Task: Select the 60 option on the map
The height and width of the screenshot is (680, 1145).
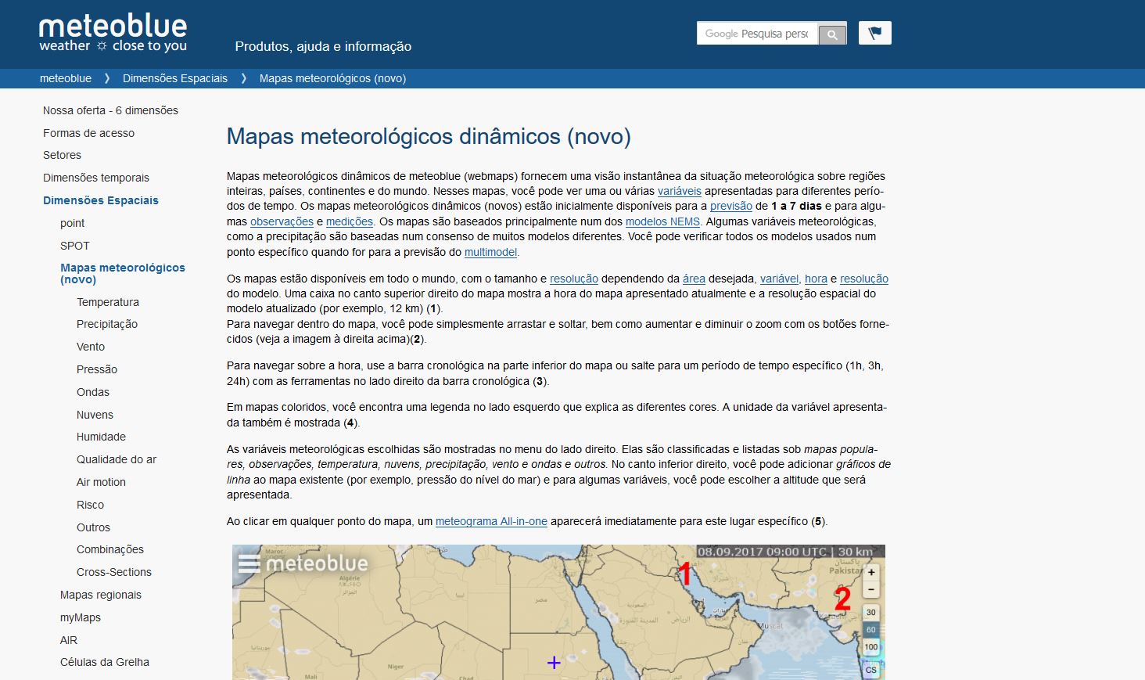Action: point(871,630)
